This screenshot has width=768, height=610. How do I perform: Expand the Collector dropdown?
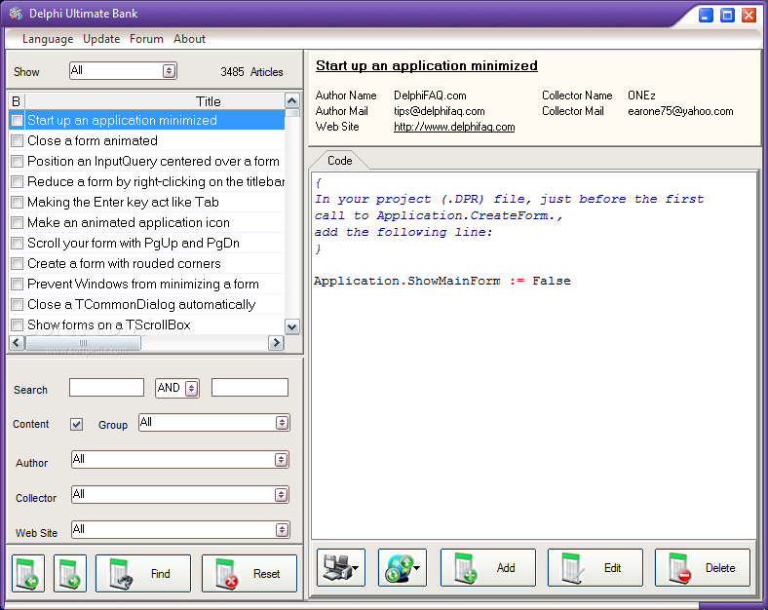pos(281,494)
